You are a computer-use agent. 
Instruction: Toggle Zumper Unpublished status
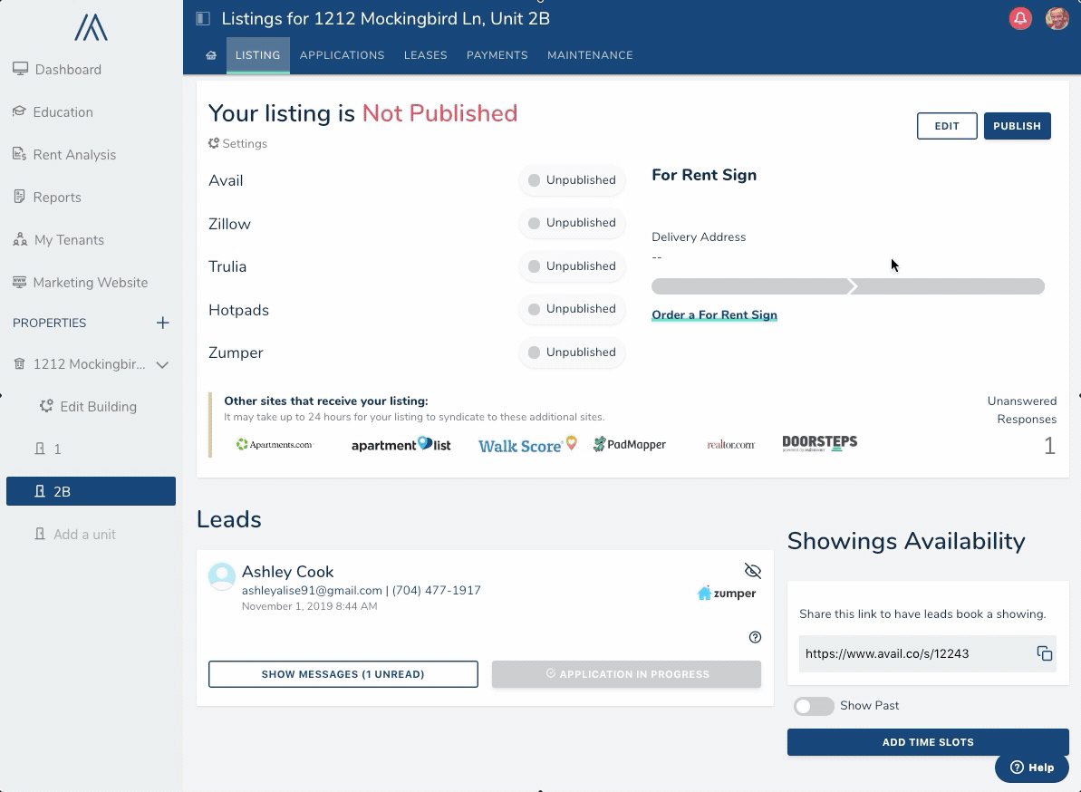(x=572, y=353)
